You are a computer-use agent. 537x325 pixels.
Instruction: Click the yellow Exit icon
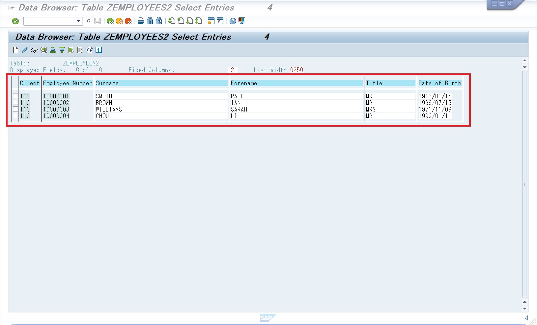pyautogui.click(x=119, y=21)
